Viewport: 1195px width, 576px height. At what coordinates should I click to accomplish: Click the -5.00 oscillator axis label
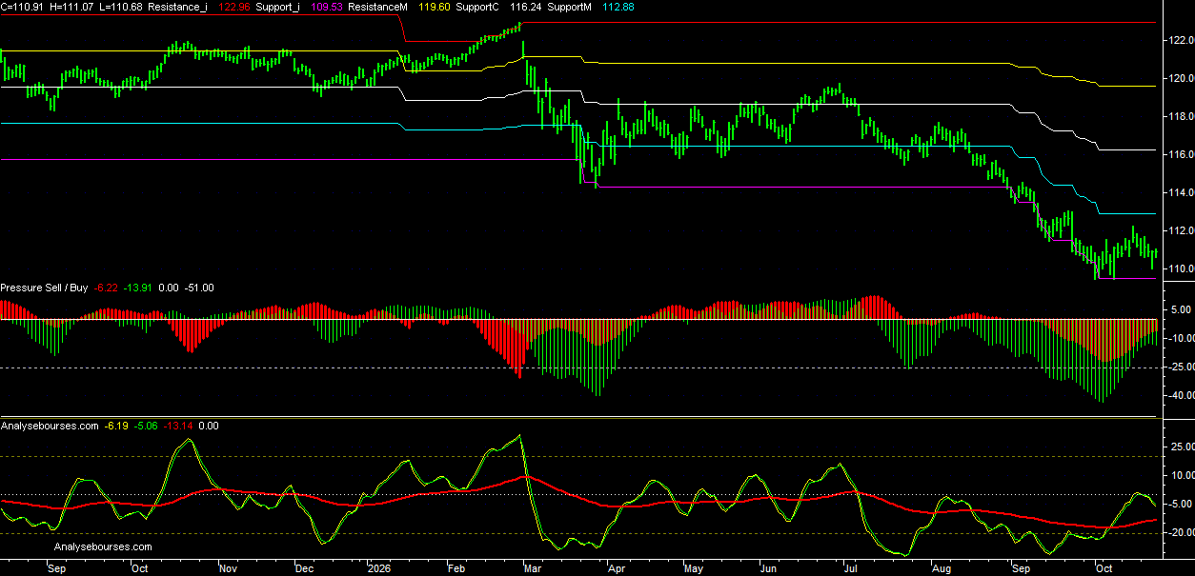coord(1179,504)
